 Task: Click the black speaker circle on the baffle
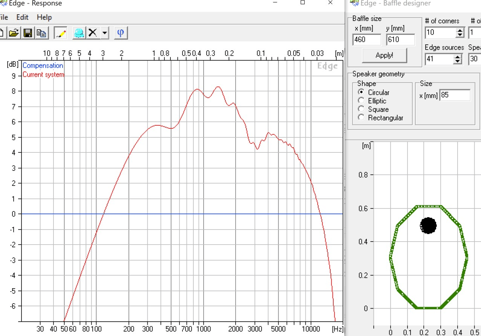[428, 225]
